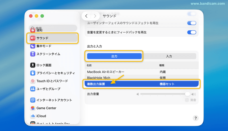
Task: Open the Sound (サウンド) sidebar item
Action: [53, 38]
